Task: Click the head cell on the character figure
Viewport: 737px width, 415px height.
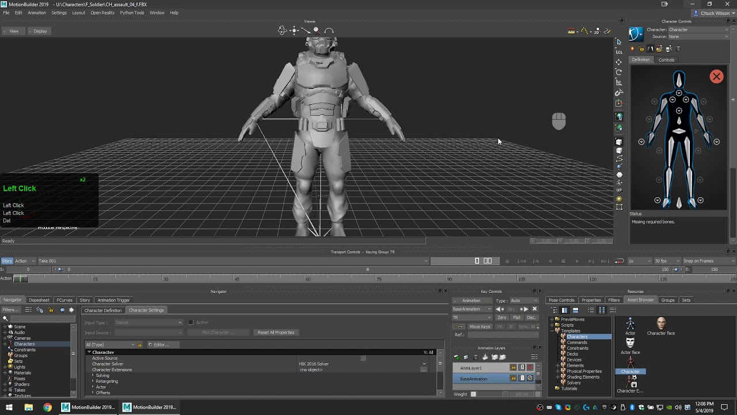Action: tap(679, 80)
